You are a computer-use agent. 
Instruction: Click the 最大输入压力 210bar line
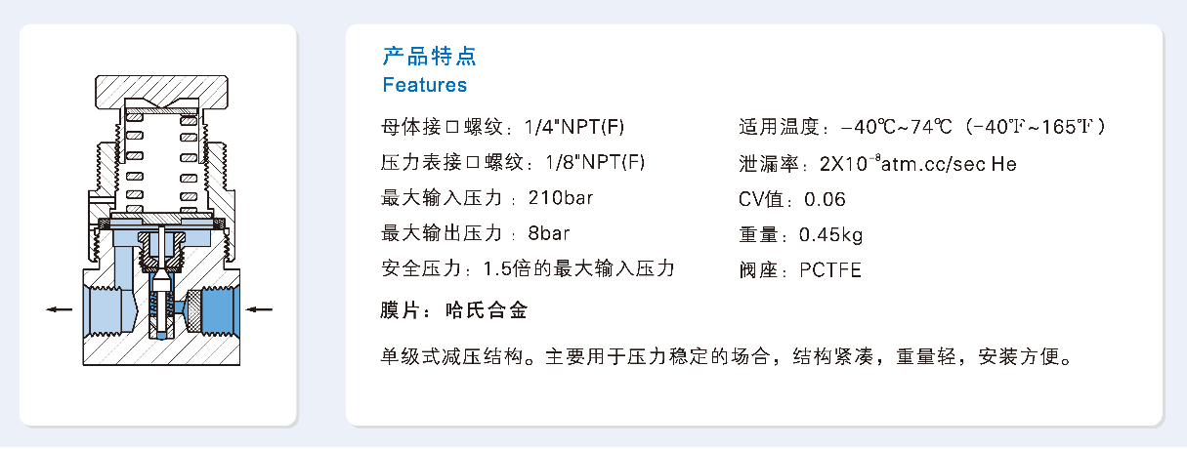point(487,198)
